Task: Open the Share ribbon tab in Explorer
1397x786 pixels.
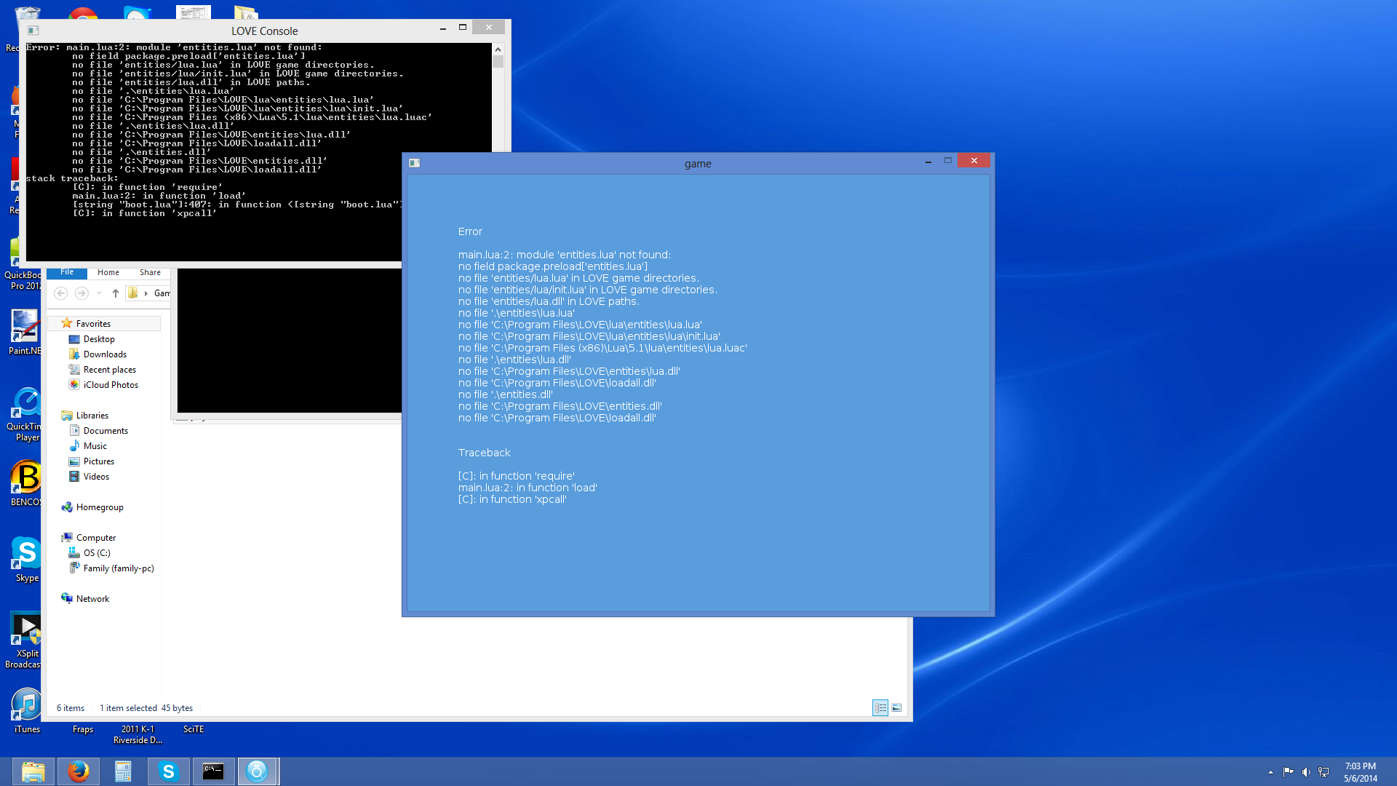Action: (150, 272)
